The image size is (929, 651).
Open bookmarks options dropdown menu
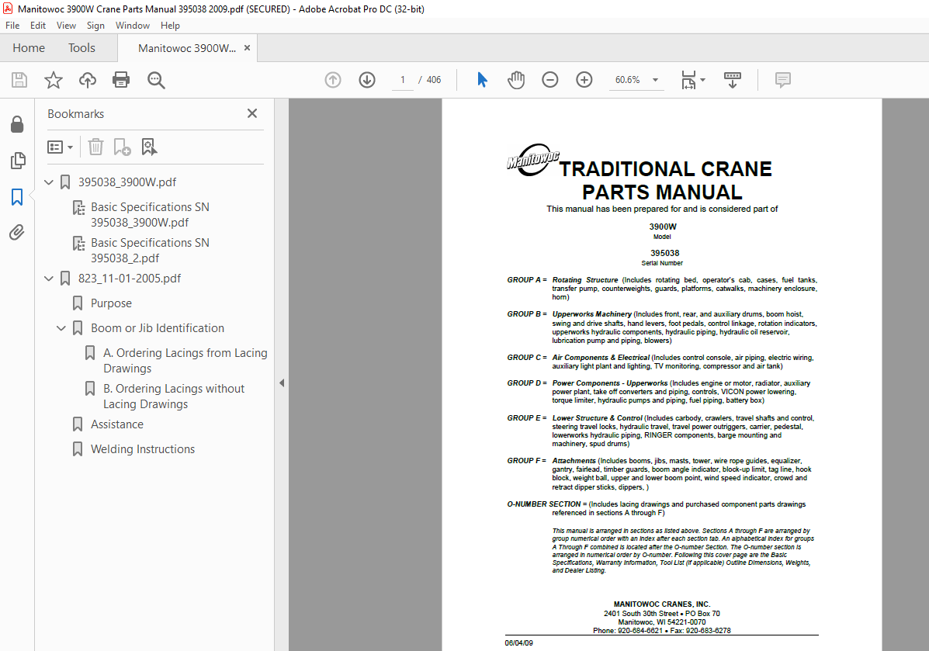click(60, 147)
